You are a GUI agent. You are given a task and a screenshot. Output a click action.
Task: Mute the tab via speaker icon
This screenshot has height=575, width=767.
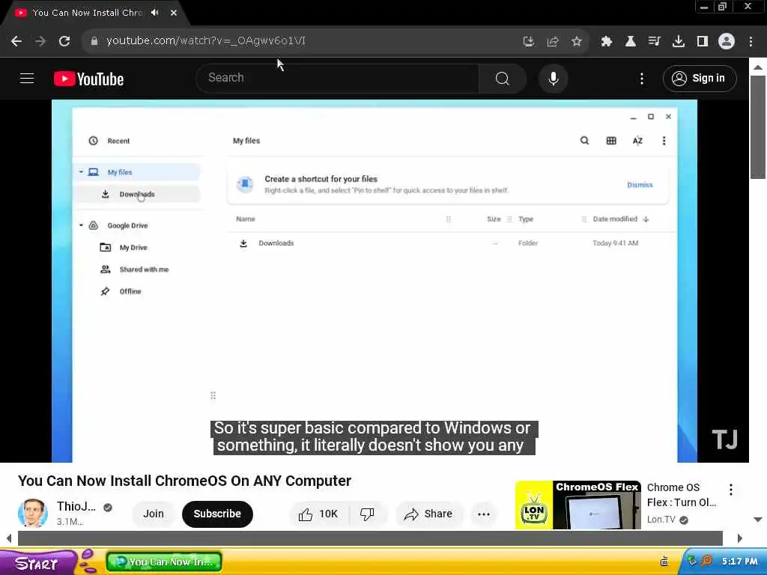pos(155,13)
